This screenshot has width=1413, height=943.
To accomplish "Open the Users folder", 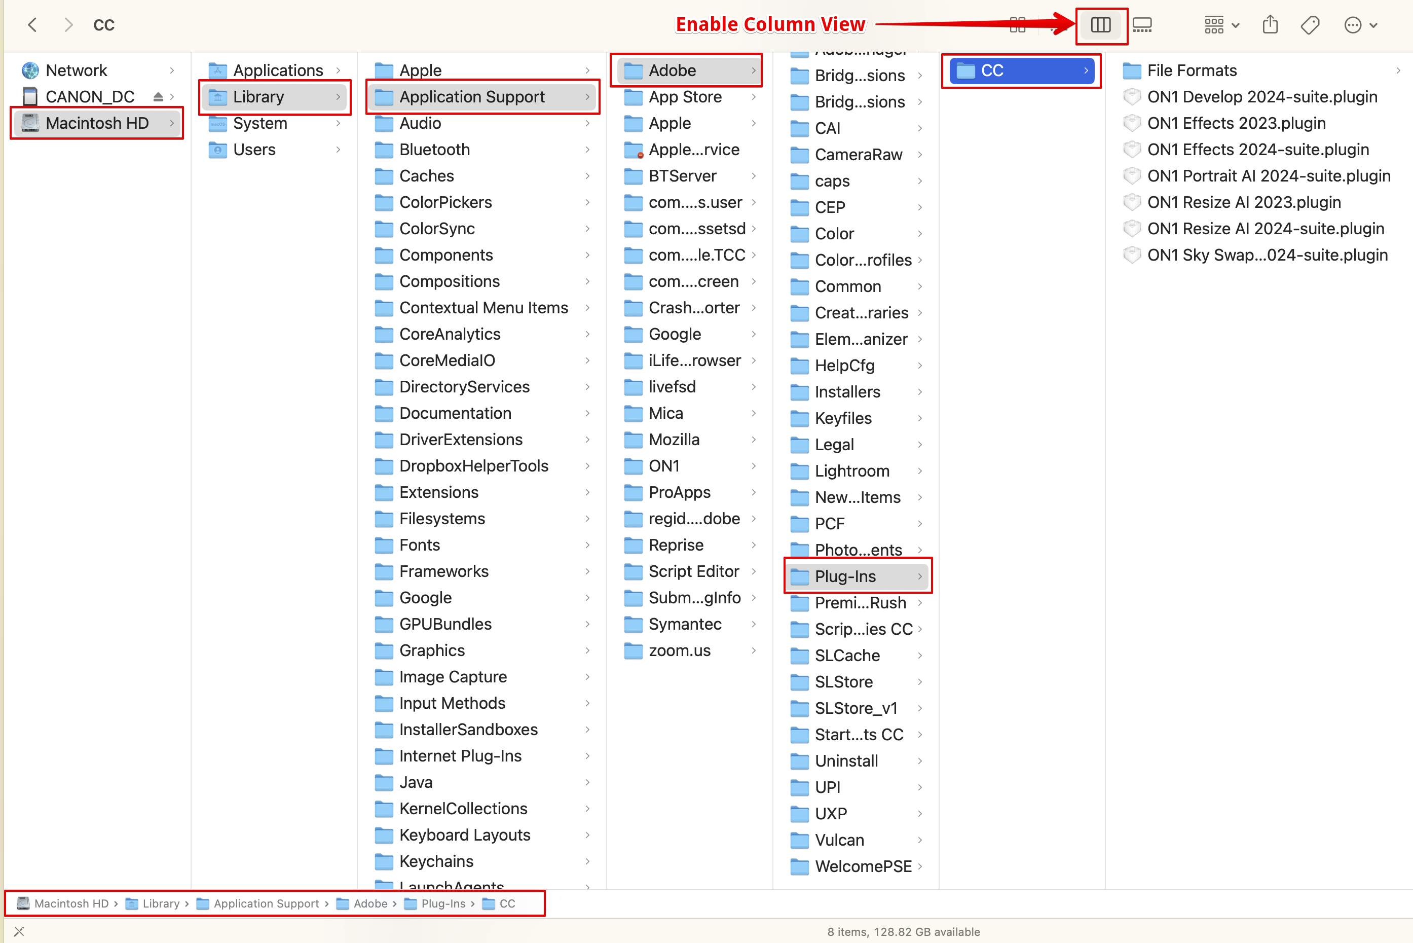I will point(275,150).
